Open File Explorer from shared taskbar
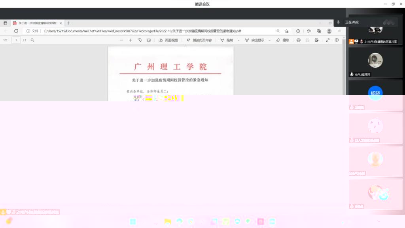The image size is (405, 228). point(168,222)
